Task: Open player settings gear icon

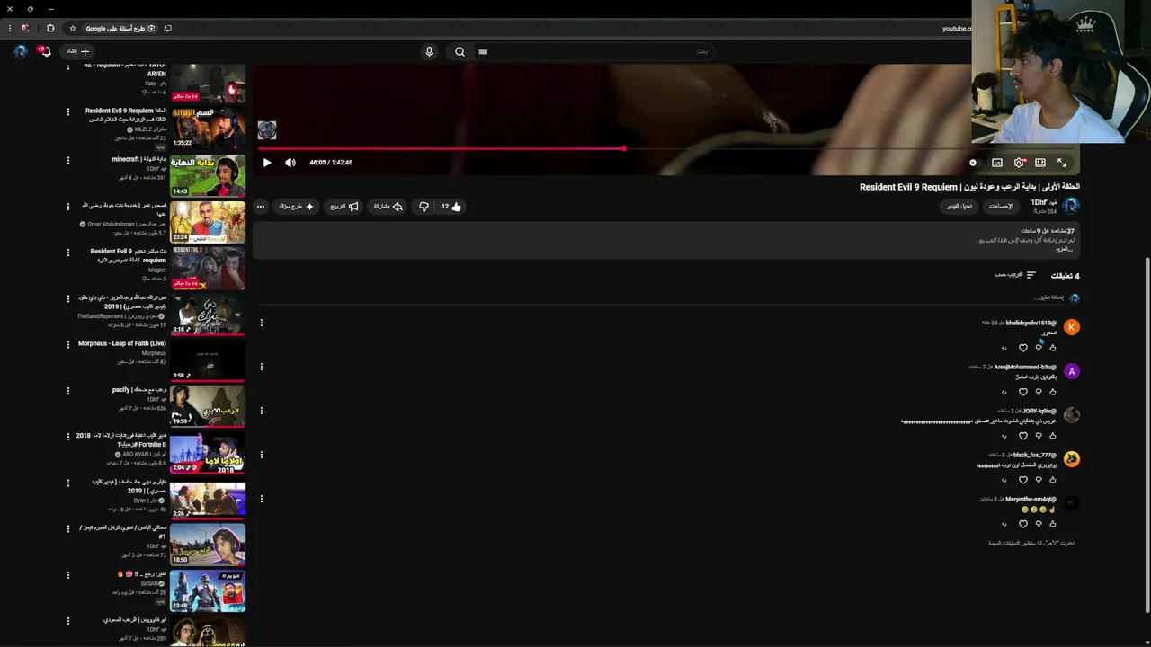Action: point(1019,163)
